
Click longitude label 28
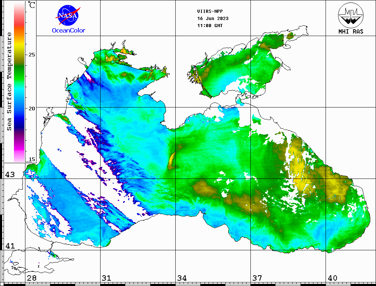(31, 278)
